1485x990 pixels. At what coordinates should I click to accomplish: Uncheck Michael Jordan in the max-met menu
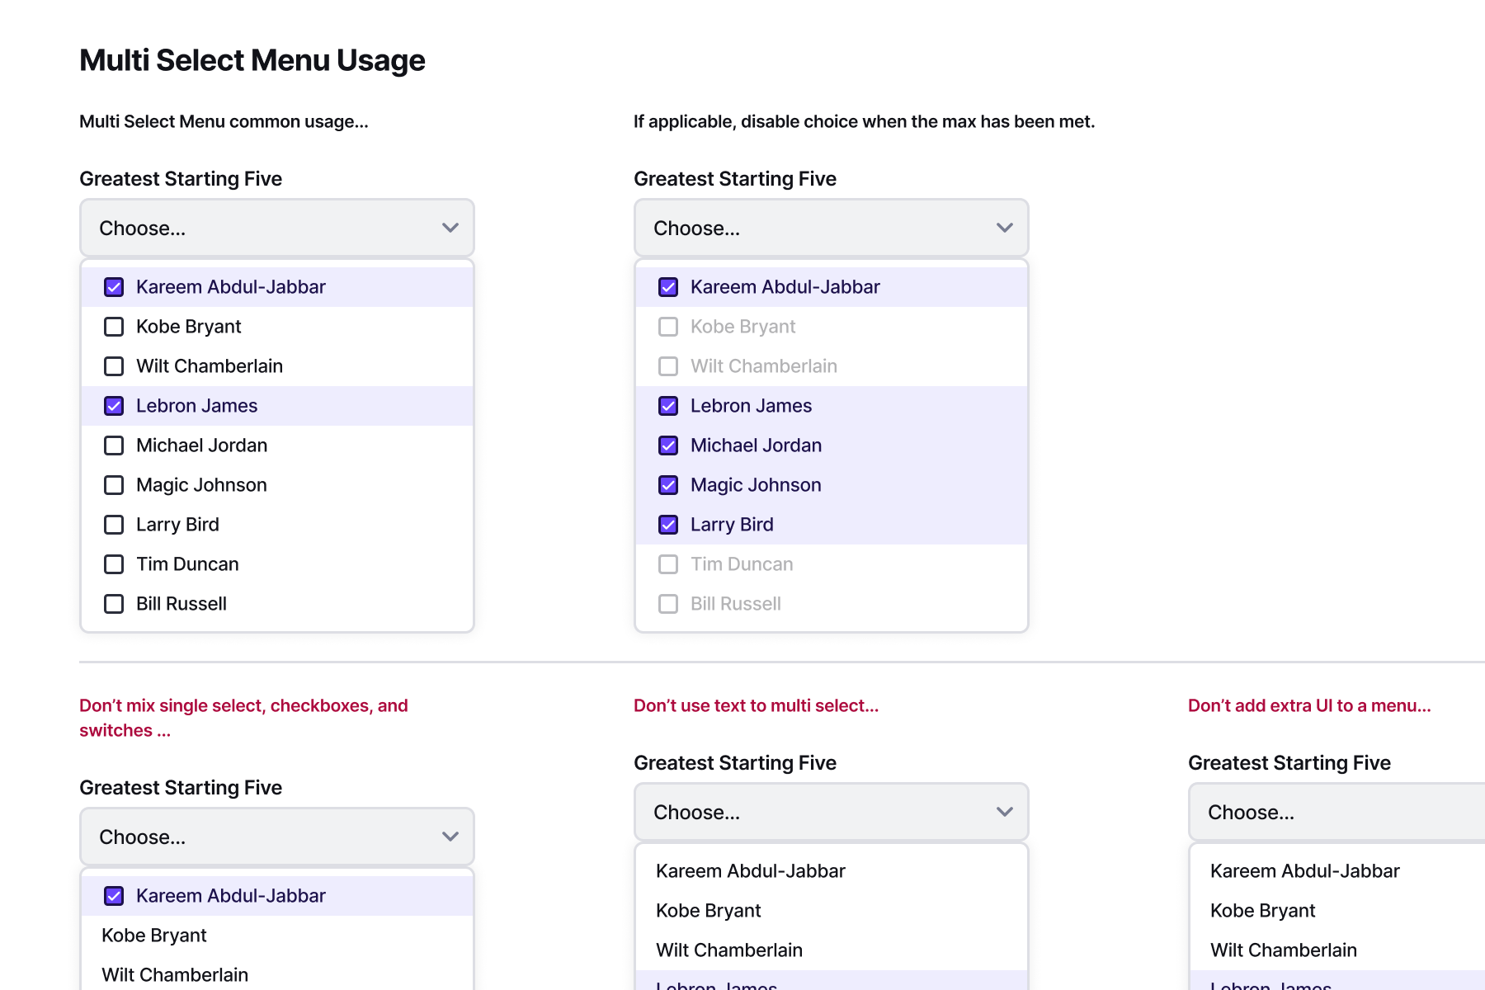coord(832,445)
